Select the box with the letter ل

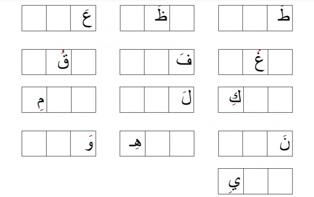click(x=181, y=100)
